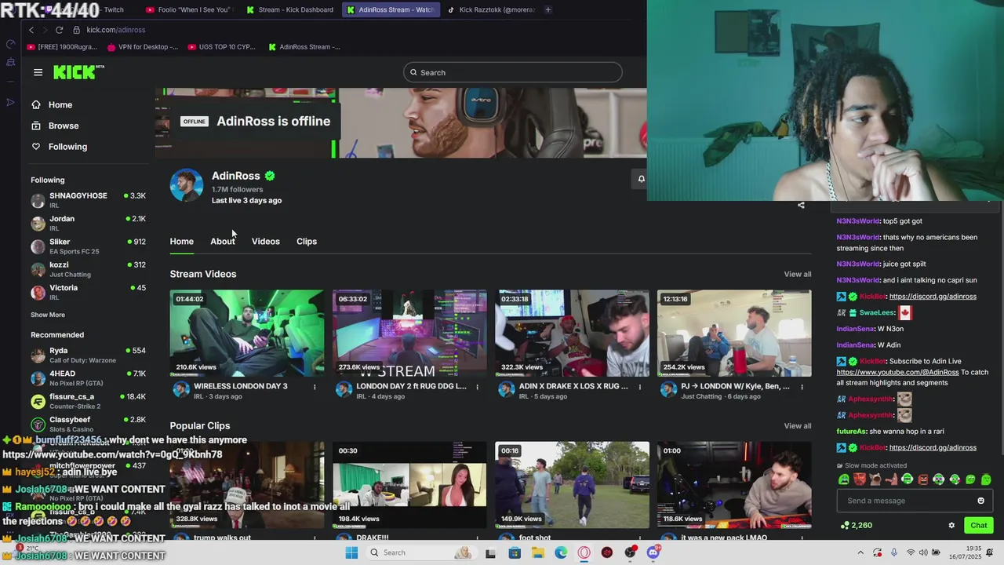
Task: Click Windows taskbar Search box
Action: 420,552
